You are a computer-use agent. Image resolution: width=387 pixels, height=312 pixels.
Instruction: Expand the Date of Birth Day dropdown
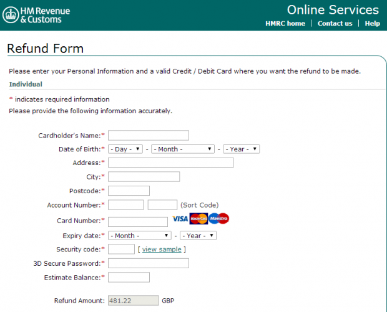pos(125,149)
